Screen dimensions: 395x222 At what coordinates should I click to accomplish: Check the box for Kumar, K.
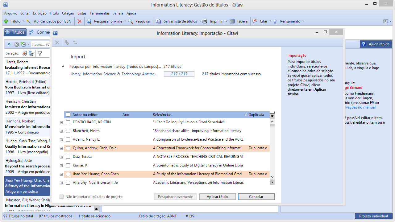pyautogui.click(x=68, y=165)
